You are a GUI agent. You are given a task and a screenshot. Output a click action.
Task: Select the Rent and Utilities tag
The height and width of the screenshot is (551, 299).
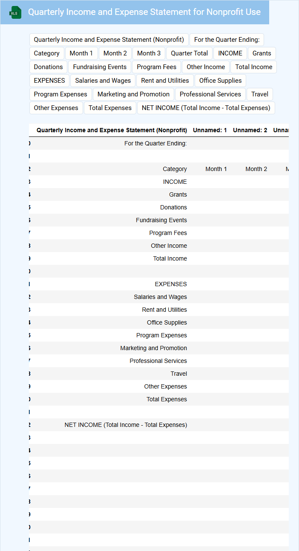tap(165, 81)
